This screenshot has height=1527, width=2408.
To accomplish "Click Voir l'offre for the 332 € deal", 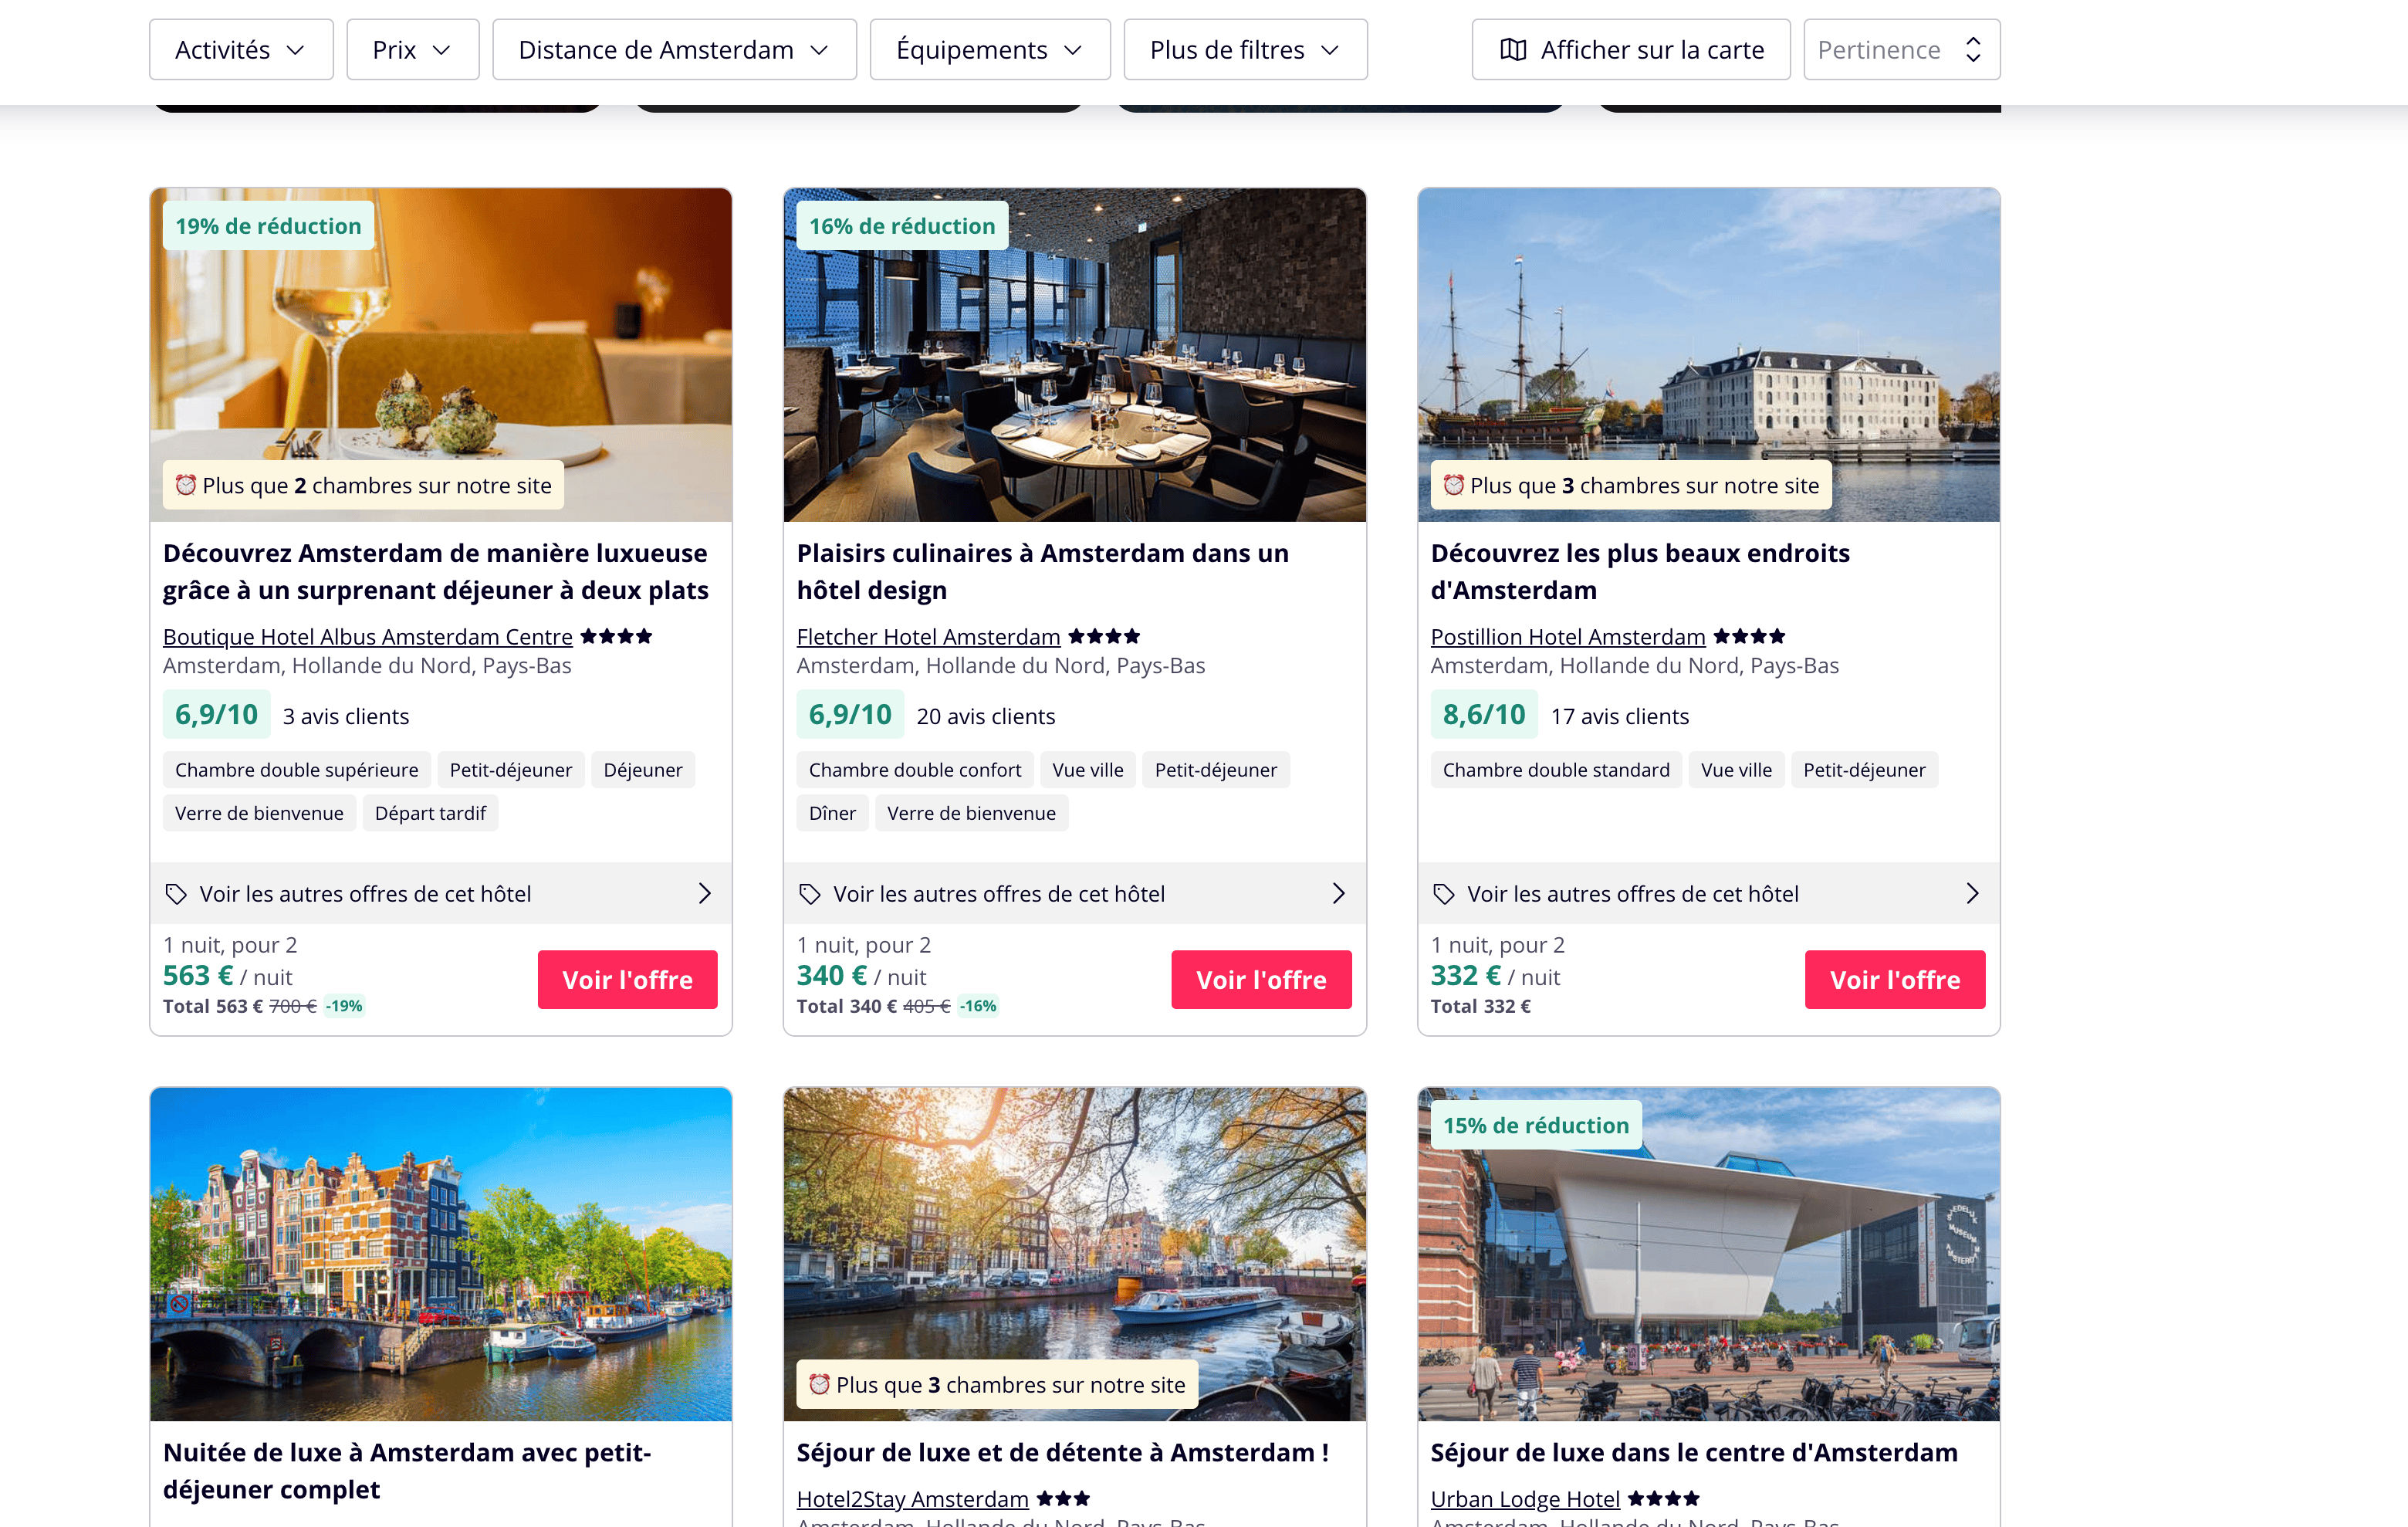I will (x=1894, y=980).
